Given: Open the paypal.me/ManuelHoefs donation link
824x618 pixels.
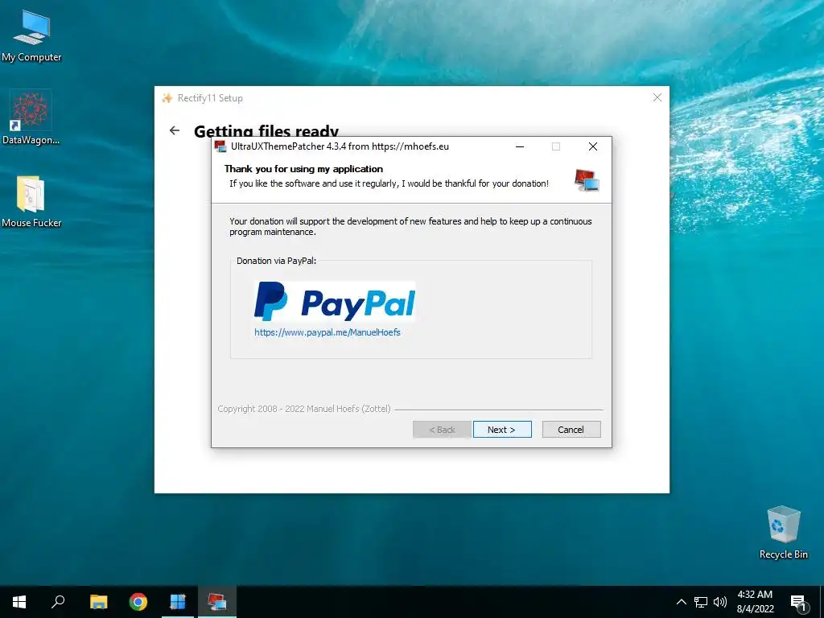Looking at the screenshot, I should [x=328, y=332].
